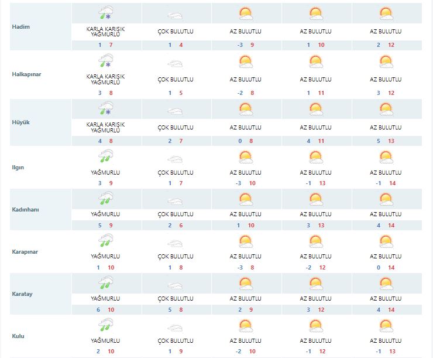Click Karatay's first-day YAĞMURLU label
Image resolution: width=433 pixels, height=358 pixels.
[105, 299]
